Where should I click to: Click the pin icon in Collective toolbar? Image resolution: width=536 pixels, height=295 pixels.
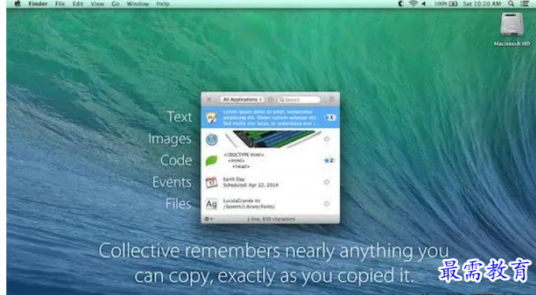tap(331, 100)
